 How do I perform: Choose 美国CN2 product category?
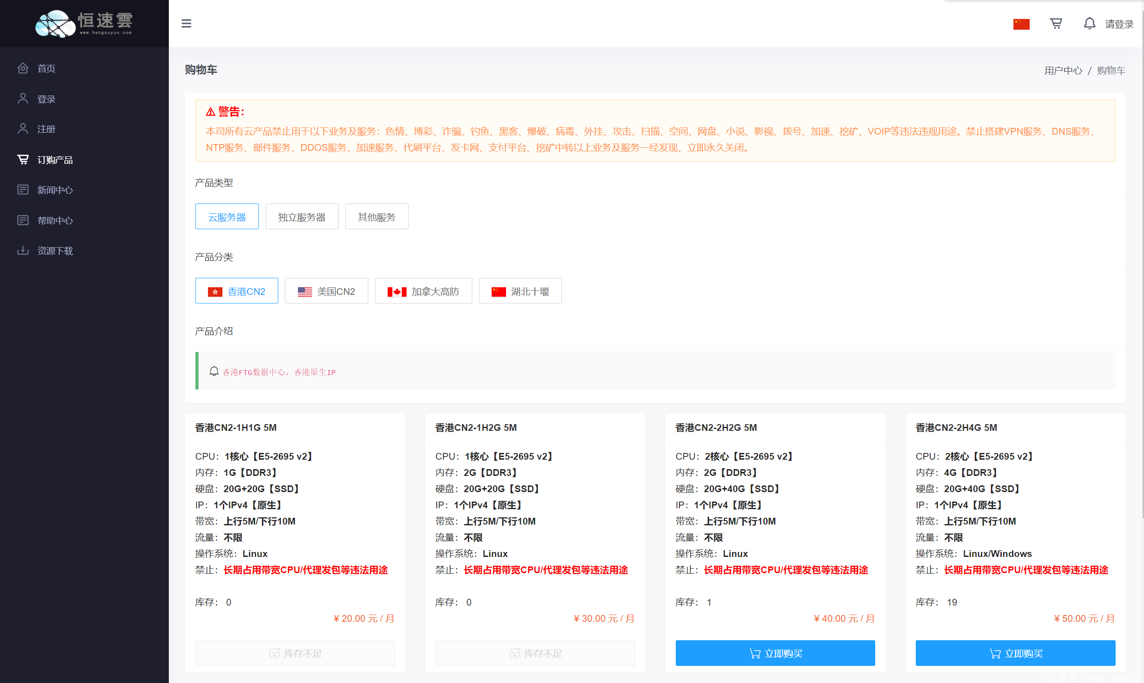pos(326,291)
